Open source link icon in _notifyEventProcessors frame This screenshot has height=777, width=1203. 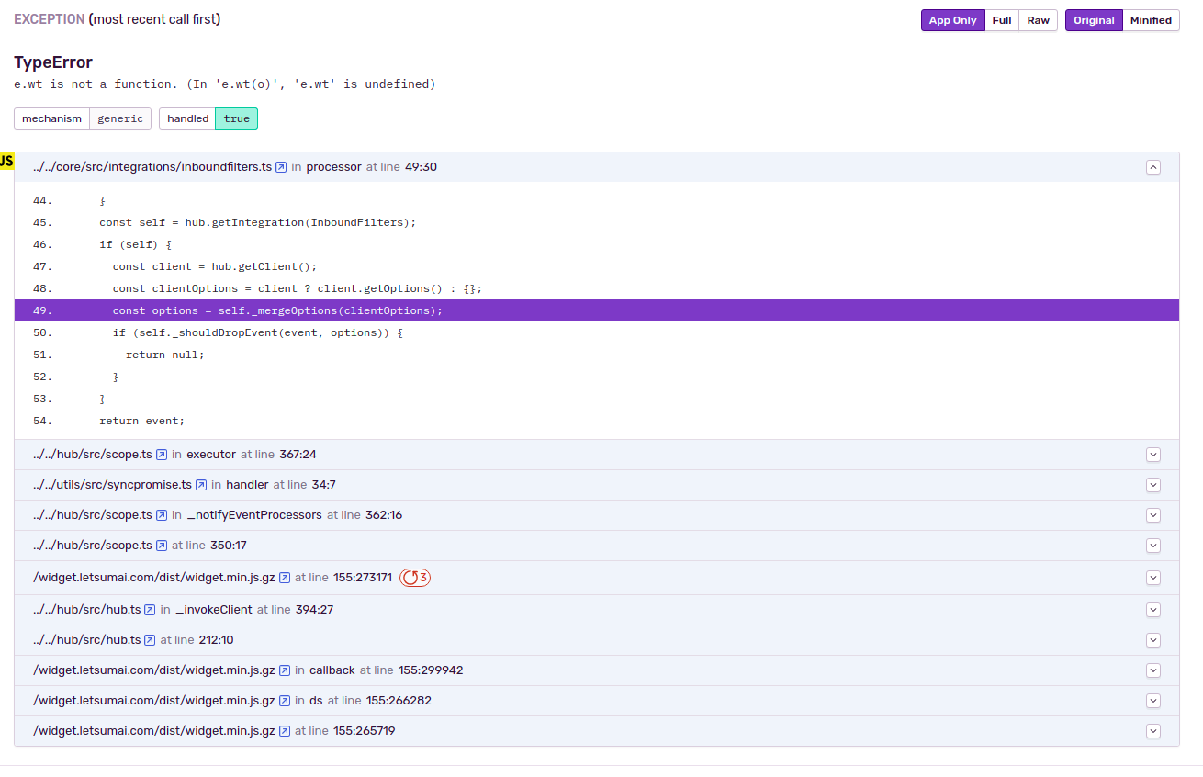(162, 515)
